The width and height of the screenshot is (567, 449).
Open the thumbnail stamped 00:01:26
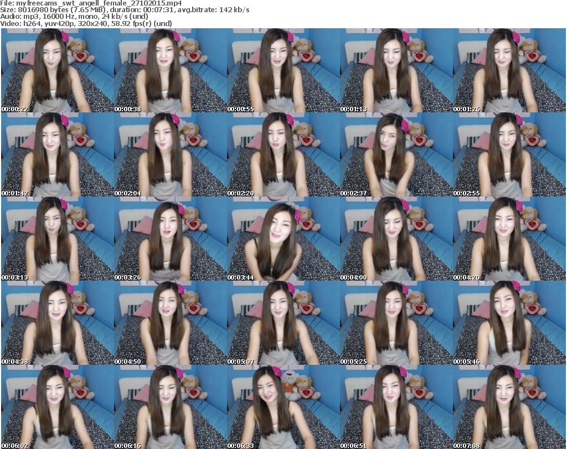click(x=509, y=70)
